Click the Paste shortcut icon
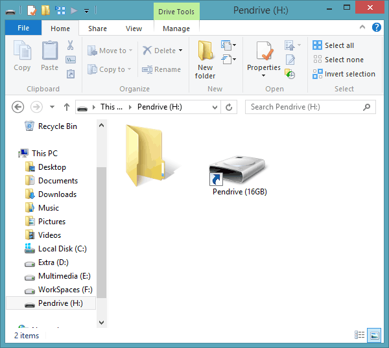 (71, 74)
